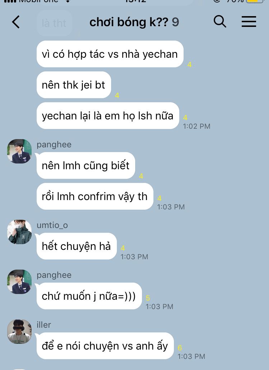Open umtio_o's profile picture
Screen dimensions: 269x370
click(x=19, y=232)
